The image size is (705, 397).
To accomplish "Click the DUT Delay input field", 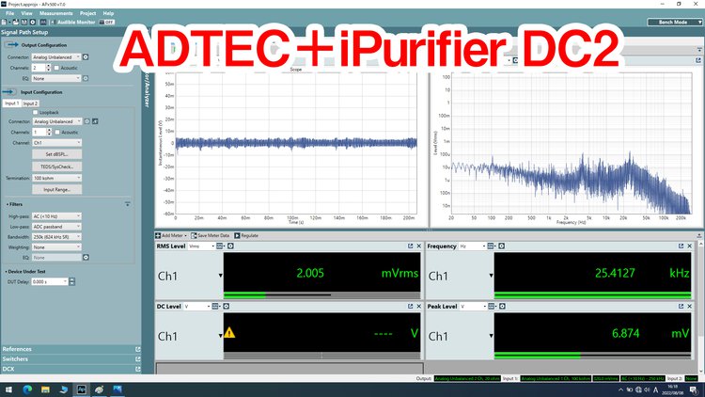I will pos(50,282).
